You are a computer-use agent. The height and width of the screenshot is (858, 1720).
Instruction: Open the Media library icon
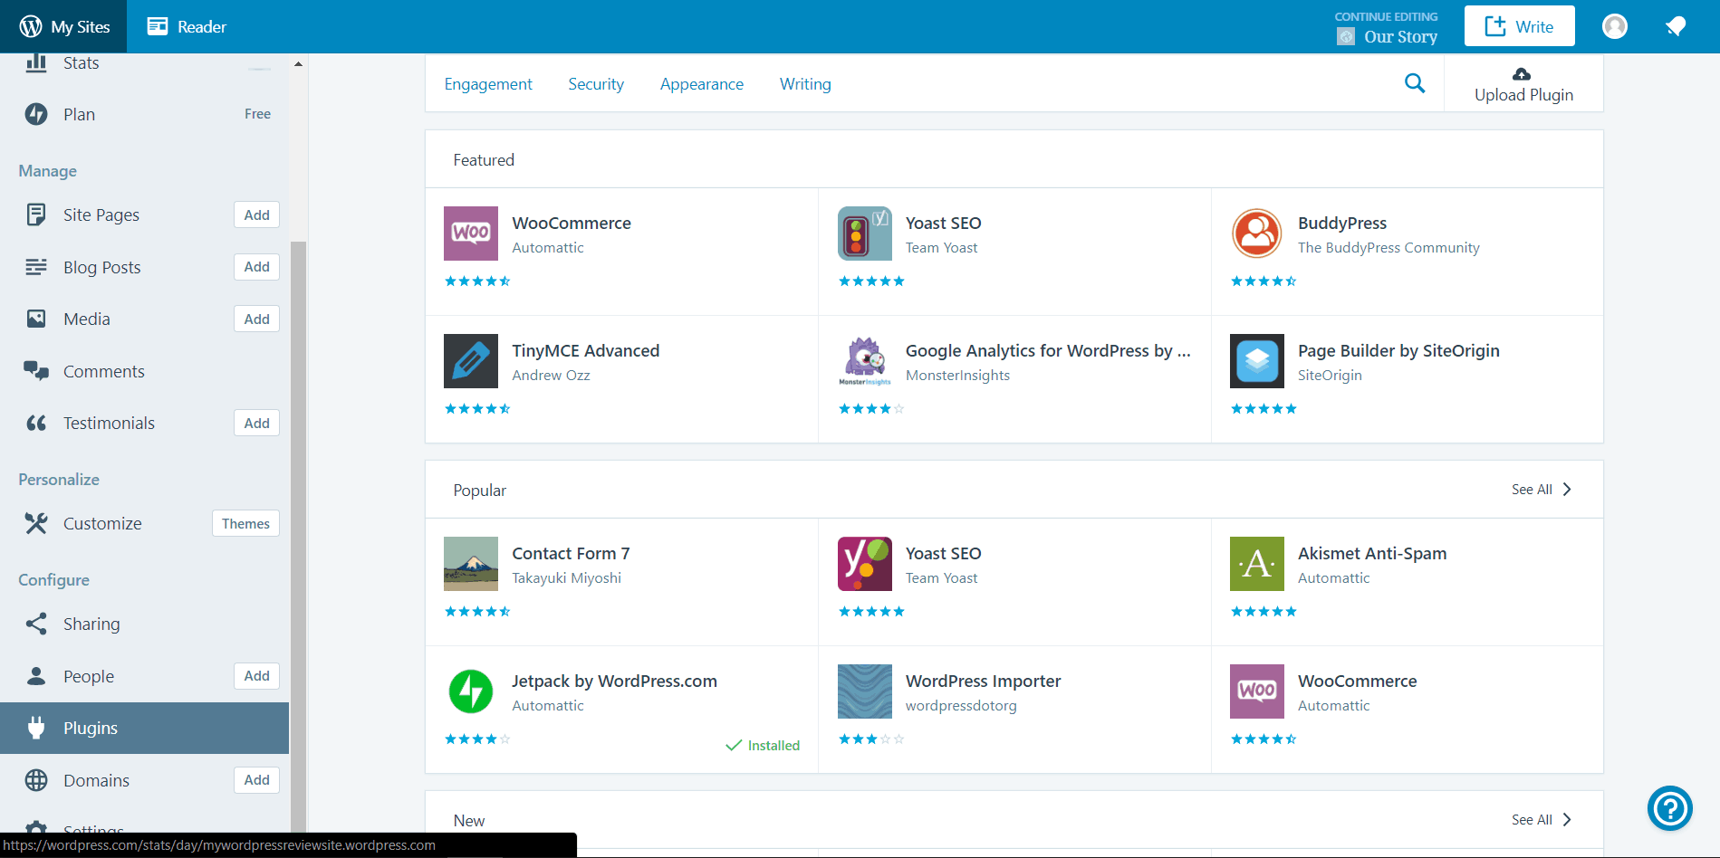(35, 319)
